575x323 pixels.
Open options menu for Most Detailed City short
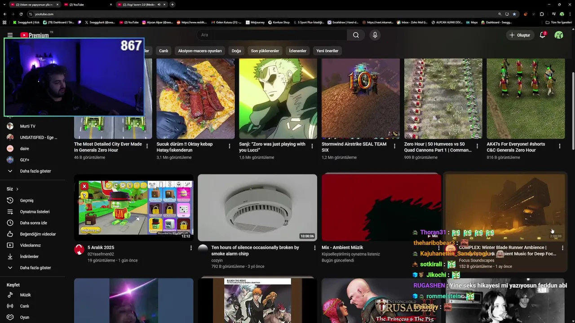[x=147, y=146]
